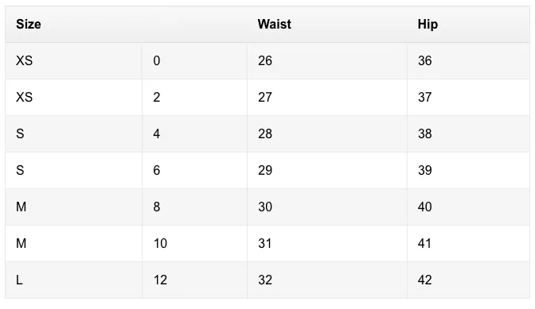Select numeric size 10 cell
Screen dimensions: 535x309
click(x=194, y=243)
